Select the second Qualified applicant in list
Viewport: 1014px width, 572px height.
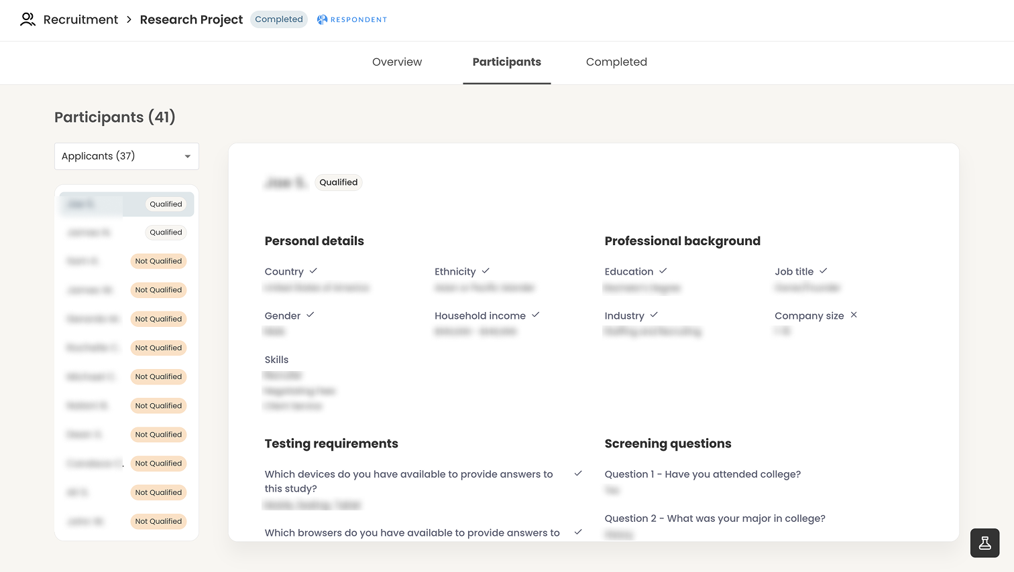click(x=127, y=232)
